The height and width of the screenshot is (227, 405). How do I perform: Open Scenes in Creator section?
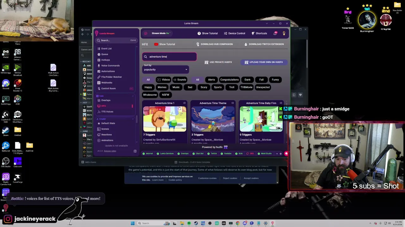(x=105, y=129)
